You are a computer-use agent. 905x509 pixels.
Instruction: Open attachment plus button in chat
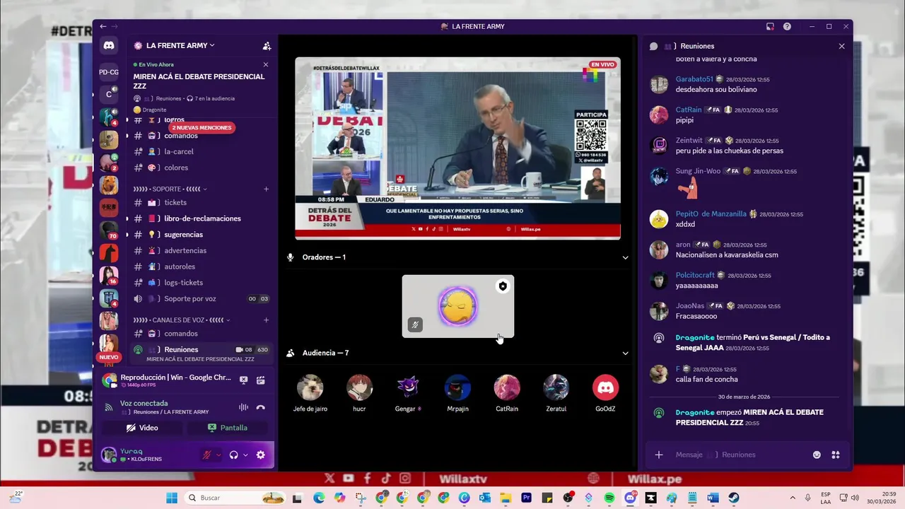point(659,455)
